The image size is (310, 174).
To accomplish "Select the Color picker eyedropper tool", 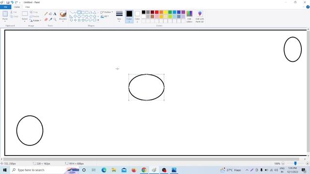I will (x=50, y=19).
